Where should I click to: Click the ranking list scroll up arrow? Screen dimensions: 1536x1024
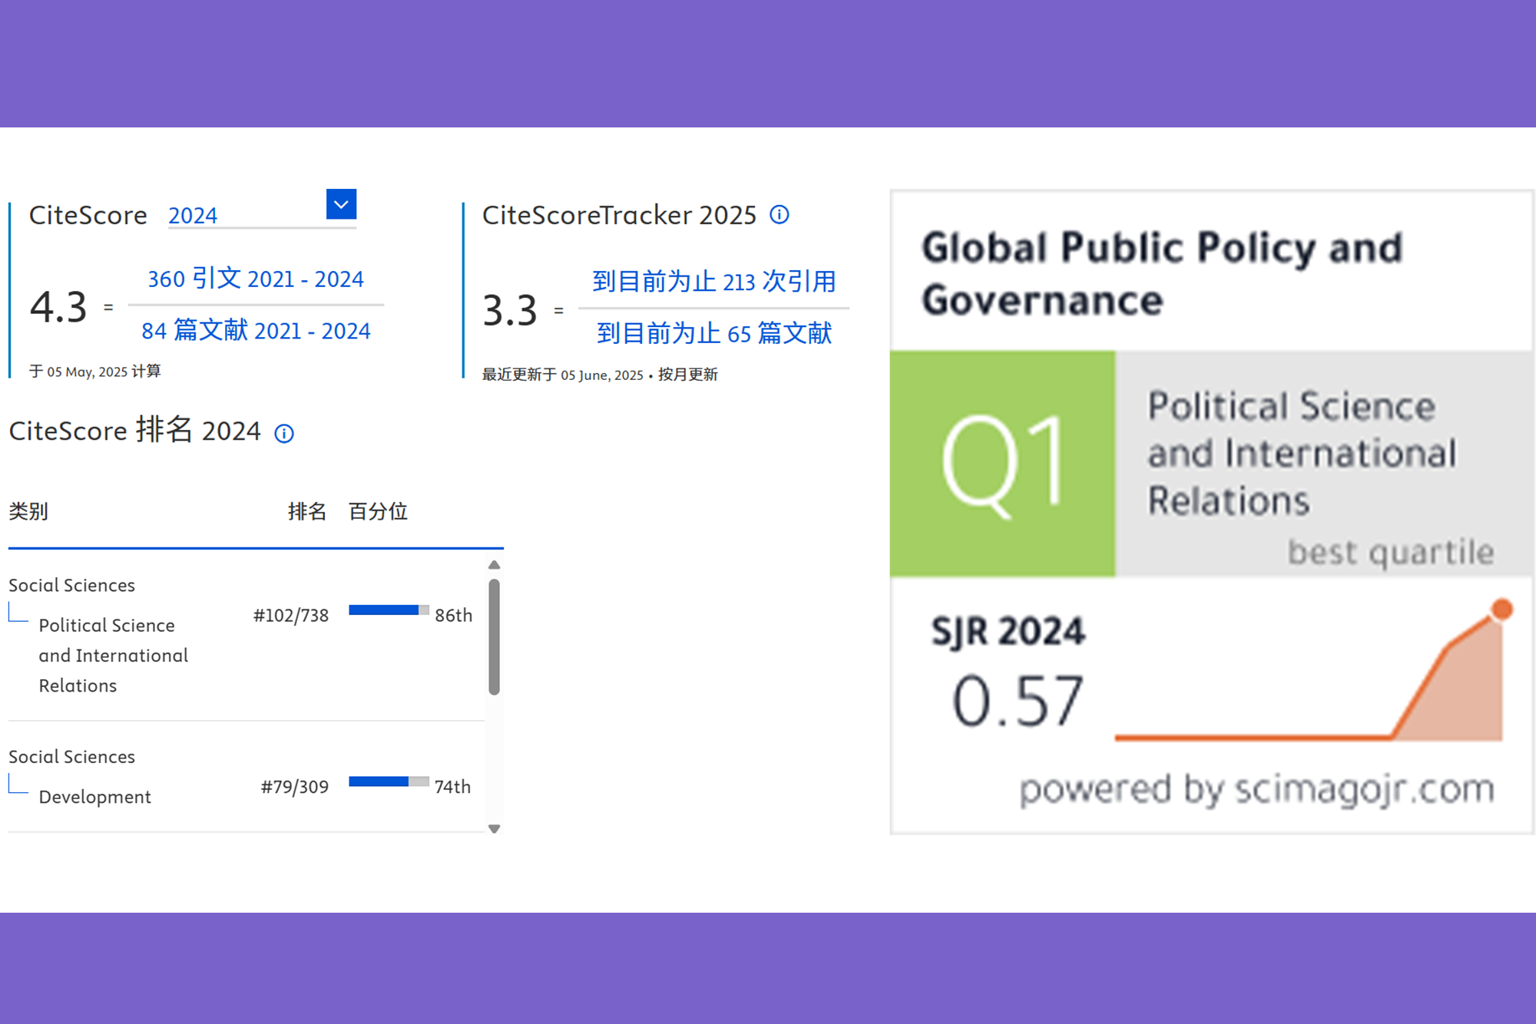[495, 565]
